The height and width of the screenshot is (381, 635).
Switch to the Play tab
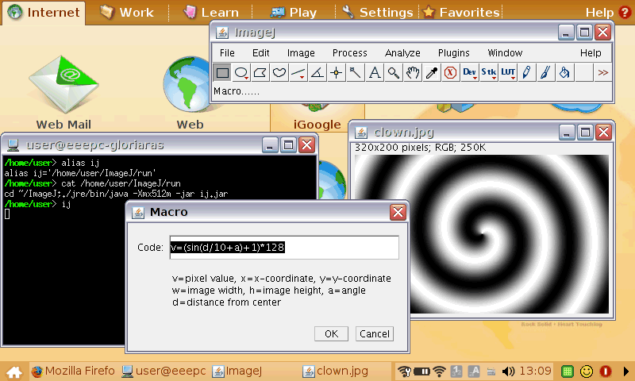pyautogui.click(x=293, y=13)
